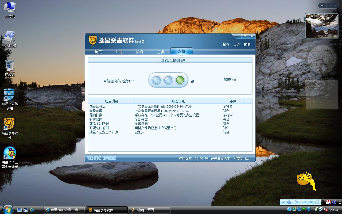Viewport: 342px width, 214px height.
Task: Launch 瑞星卡卡上网安全助手 desktop shortcut
Action: click(x=10, y=158)
